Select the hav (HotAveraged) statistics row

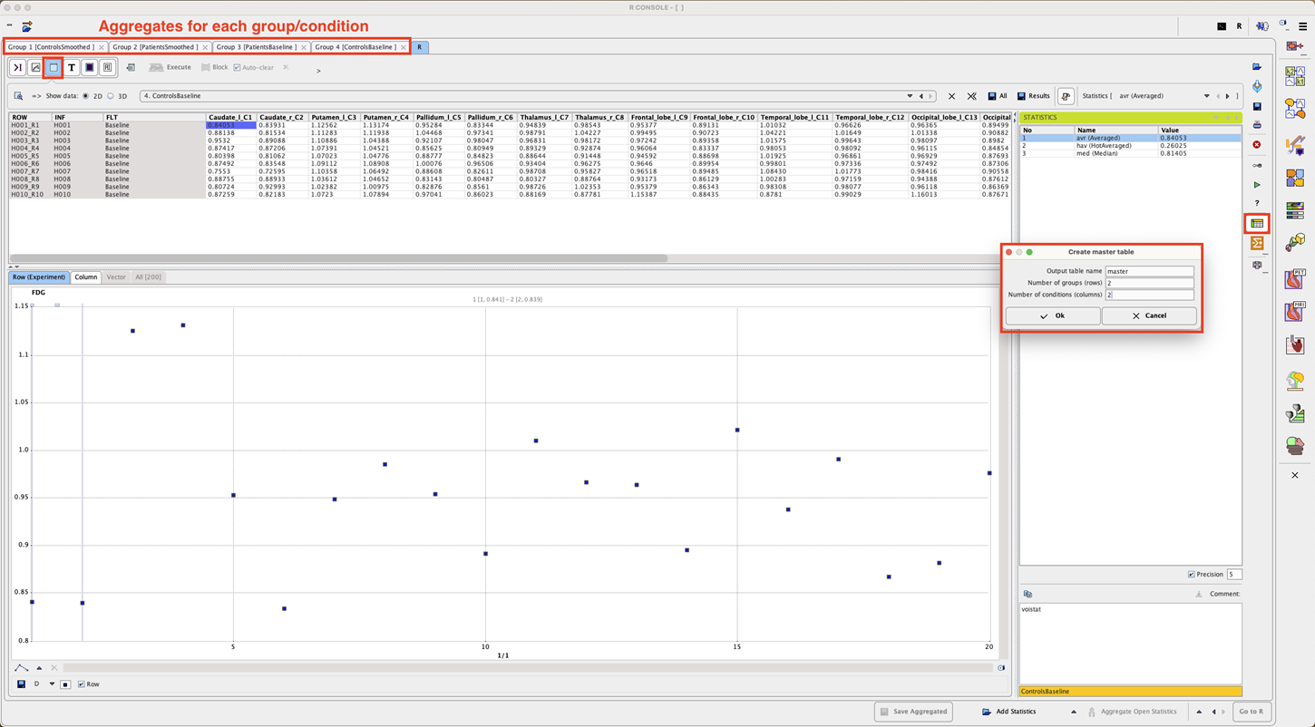1130,146
